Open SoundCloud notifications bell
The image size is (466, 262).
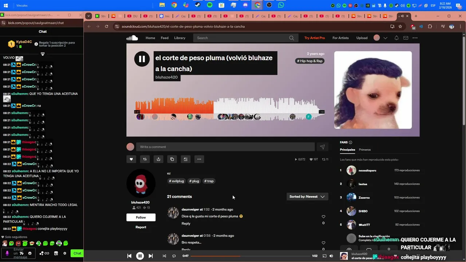pyautogui.click(x=396, y=38)
